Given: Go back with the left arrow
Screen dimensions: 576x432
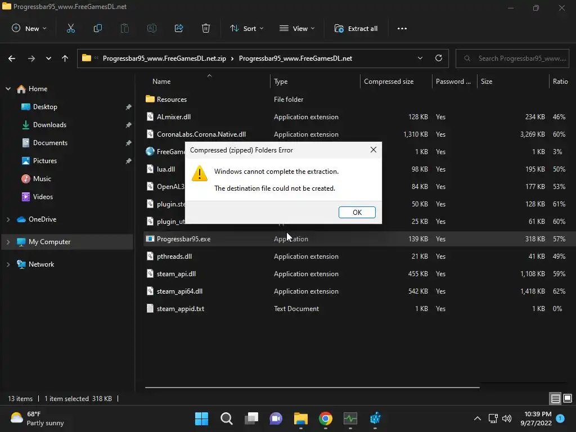Looking at the screenshot, I should coord(12,58).
